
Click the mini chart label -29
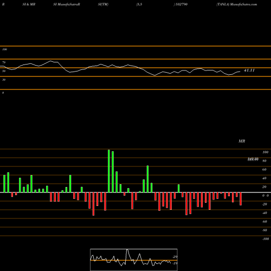(x=175, y=257)
